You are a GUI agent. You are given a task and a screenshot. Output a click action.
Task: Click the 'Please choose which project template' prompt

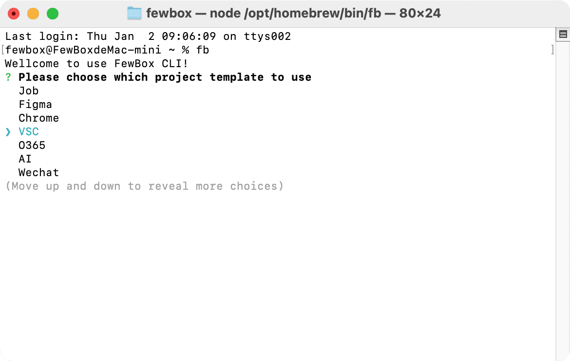pyautogui.click(x=165, y=77)
